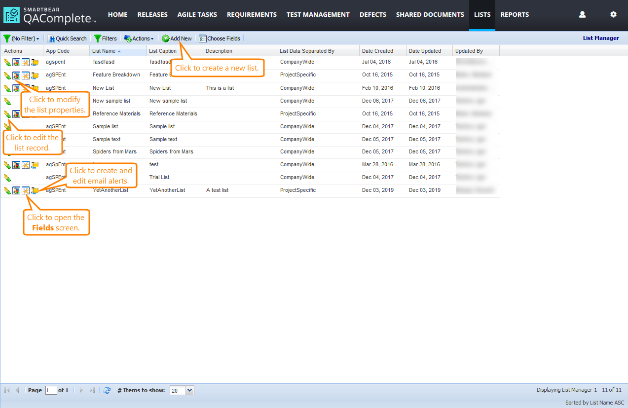Open the Actions dropdown menu

click(x=139, y=38)
